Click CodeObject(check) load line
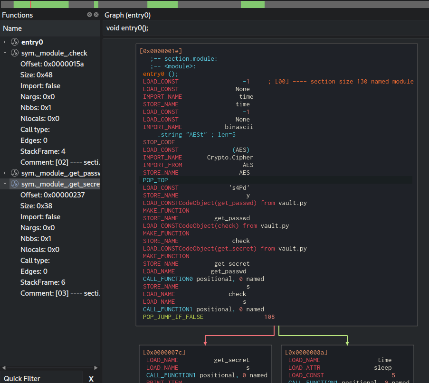The height and width of the screenshot is (383, 429). coord(216,225)
